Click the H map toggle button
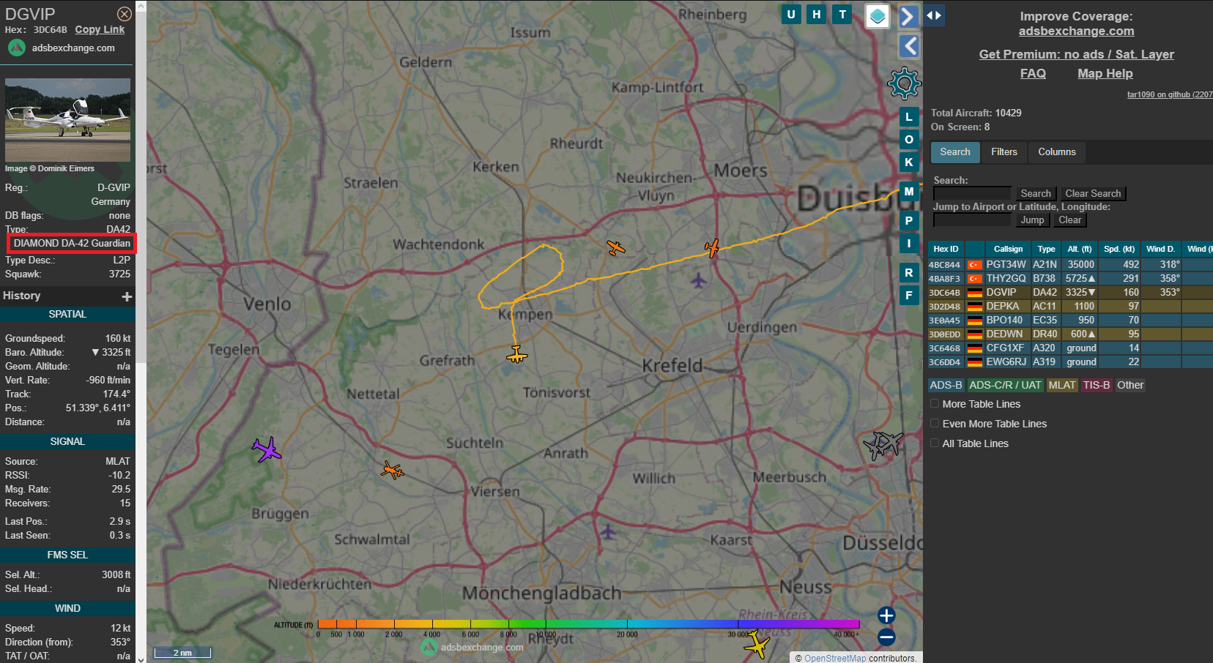The image size is (1213, 663). click(x=817, y=14)
